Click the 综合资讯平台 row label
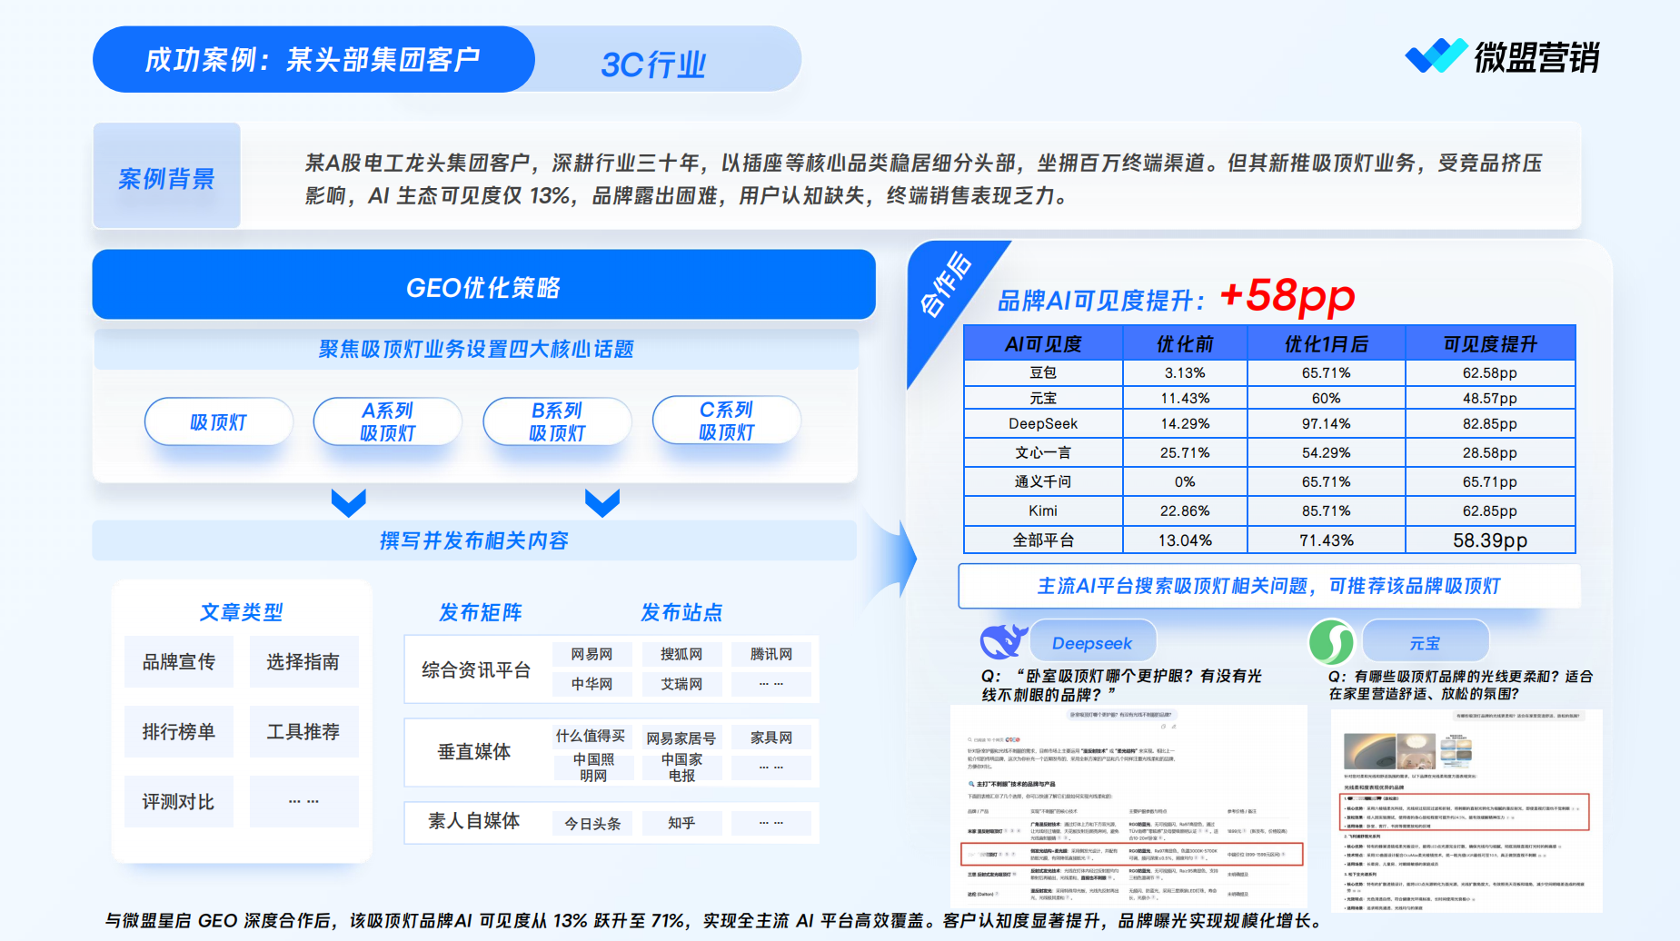1680x941 pixels. tap(476, 670)
